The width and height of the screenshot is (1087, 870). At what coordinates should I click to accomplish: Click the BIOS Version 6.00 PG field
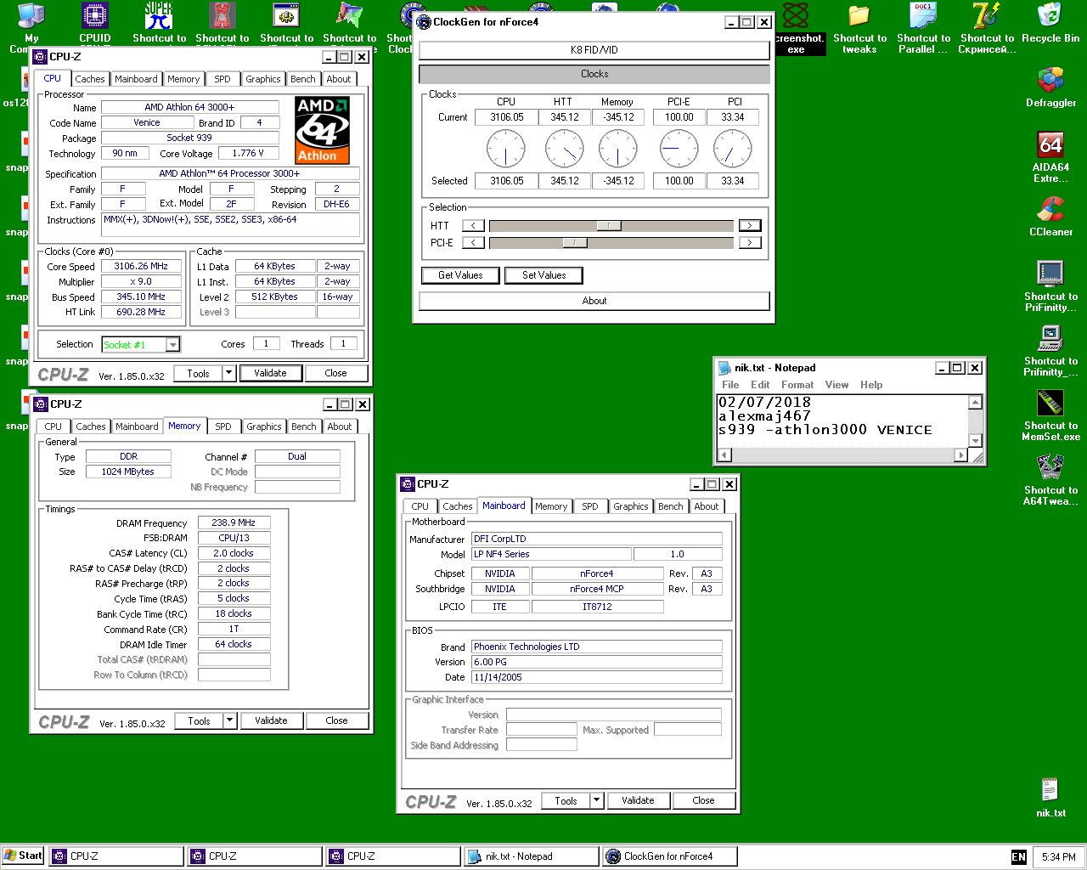coord(597,662)
